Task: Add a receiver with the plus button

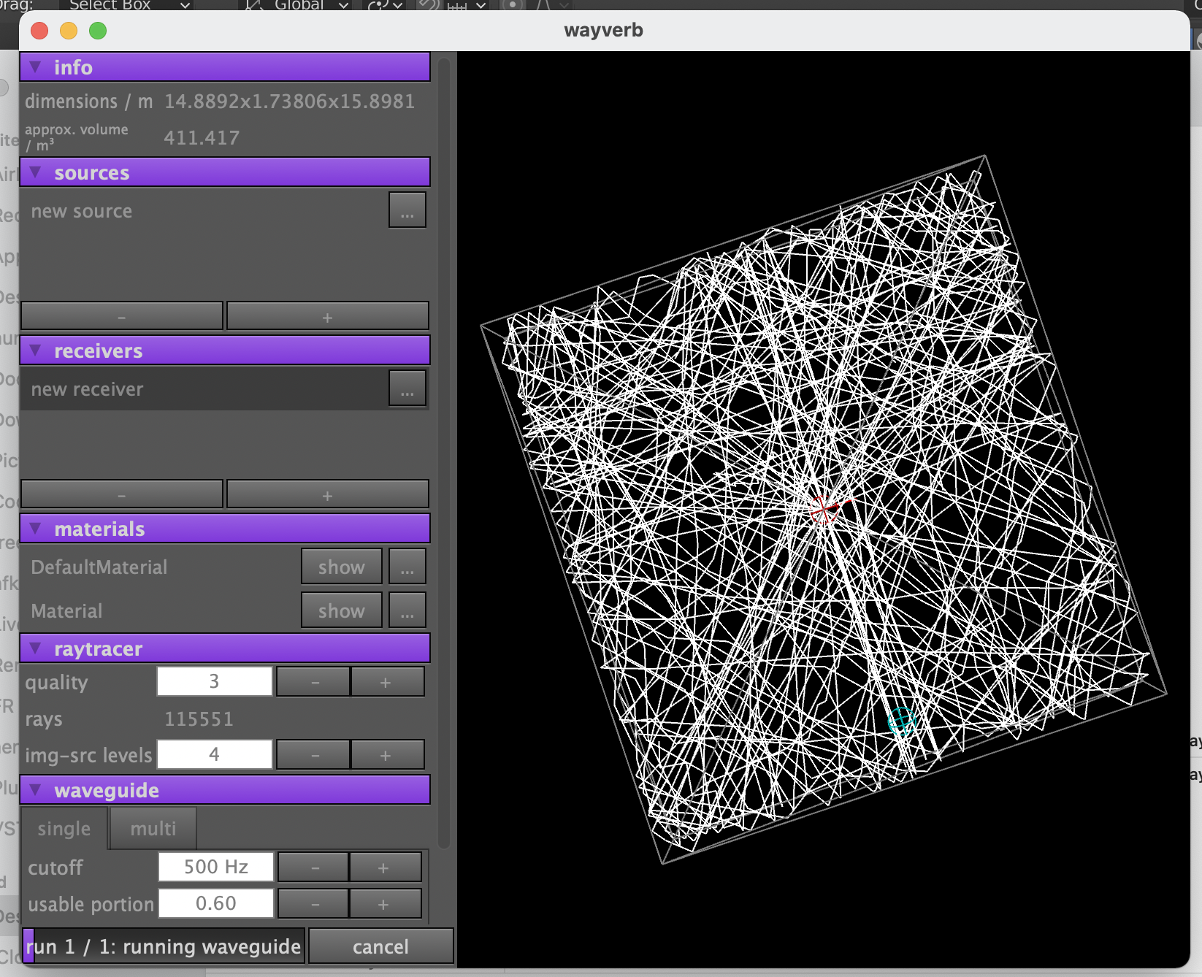Action: tap(327, 495)
